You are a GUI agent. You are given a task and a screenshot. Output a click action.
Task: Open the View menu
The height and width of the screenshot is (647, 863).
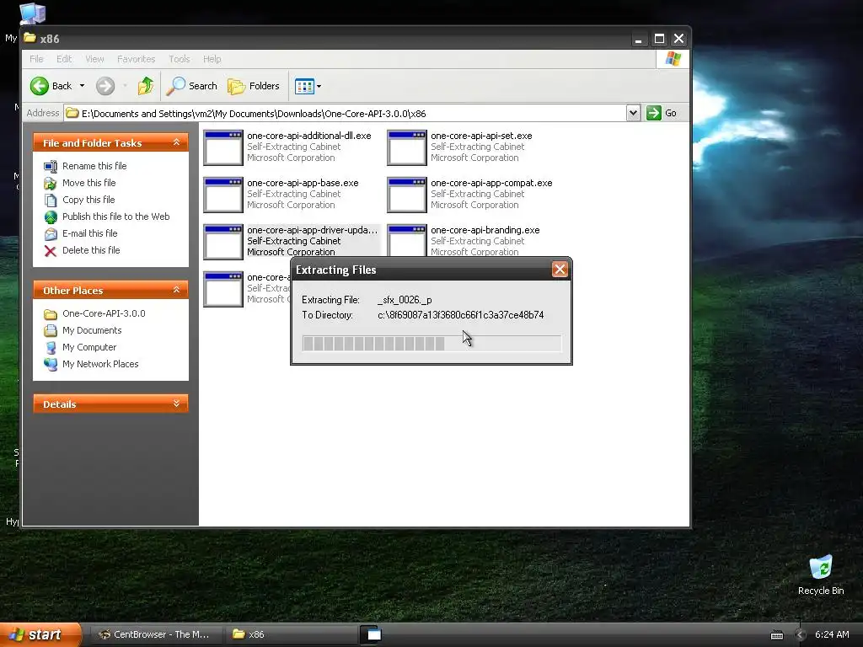94,59
